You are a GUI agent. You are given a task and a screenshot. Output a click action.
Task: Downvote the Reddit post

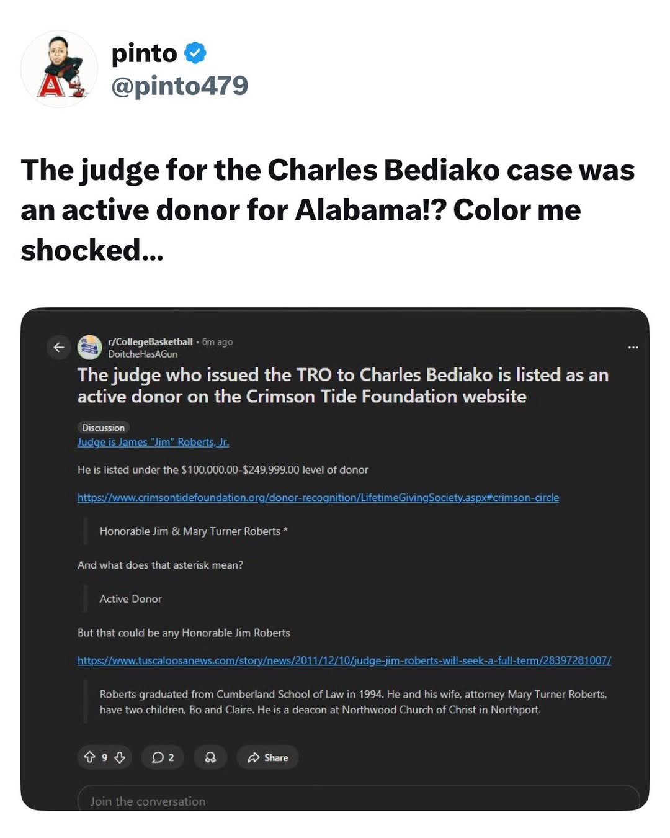(120, 757)
